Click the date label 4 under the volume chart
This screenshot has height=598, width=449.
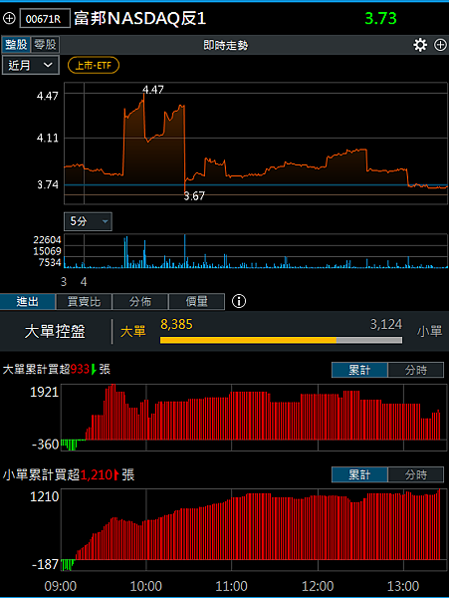coord(84,282)
